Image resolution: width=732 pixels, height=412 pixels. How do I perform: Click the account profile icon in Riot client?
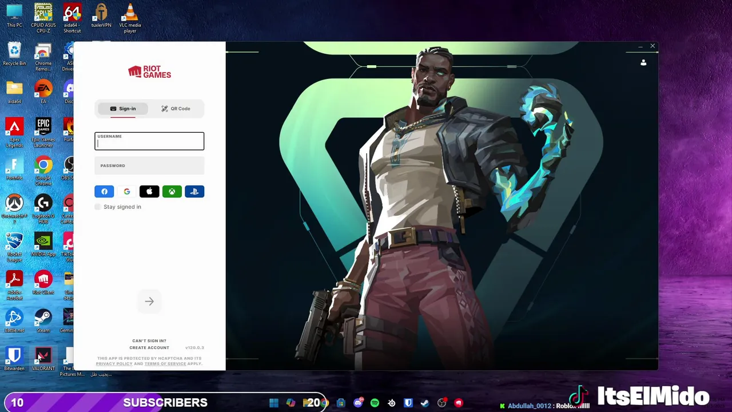point(643,62)
